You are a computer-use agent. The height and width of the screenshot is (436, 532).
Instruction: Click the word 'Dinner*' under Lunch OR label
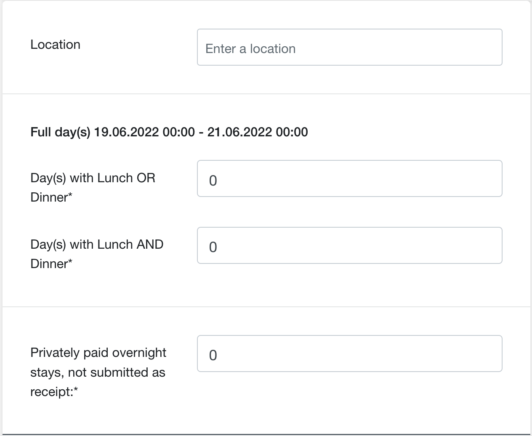coord(51,197)
